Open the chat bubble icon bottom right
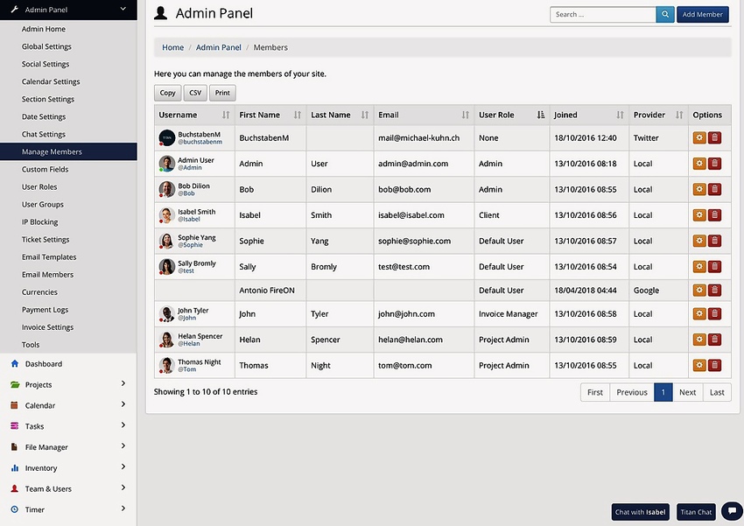744x526 pixels. [x=731, y=511]
